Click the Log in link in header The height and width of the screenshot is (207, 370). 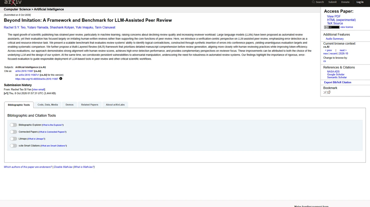360,2
